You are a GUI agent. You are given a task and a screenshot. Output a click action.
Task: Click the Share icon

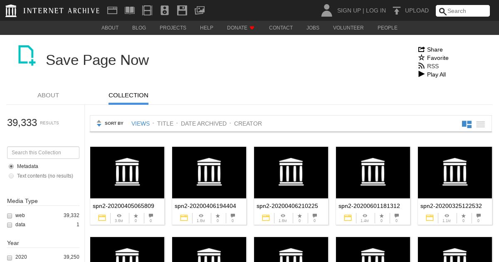pos(422,49)
